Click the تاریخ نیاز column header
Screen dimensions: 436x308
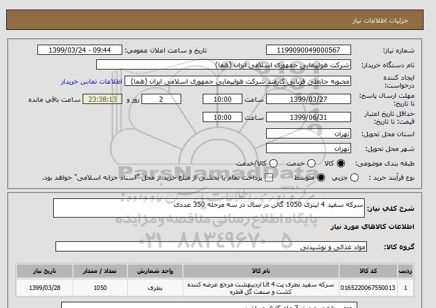pos(45,271)
